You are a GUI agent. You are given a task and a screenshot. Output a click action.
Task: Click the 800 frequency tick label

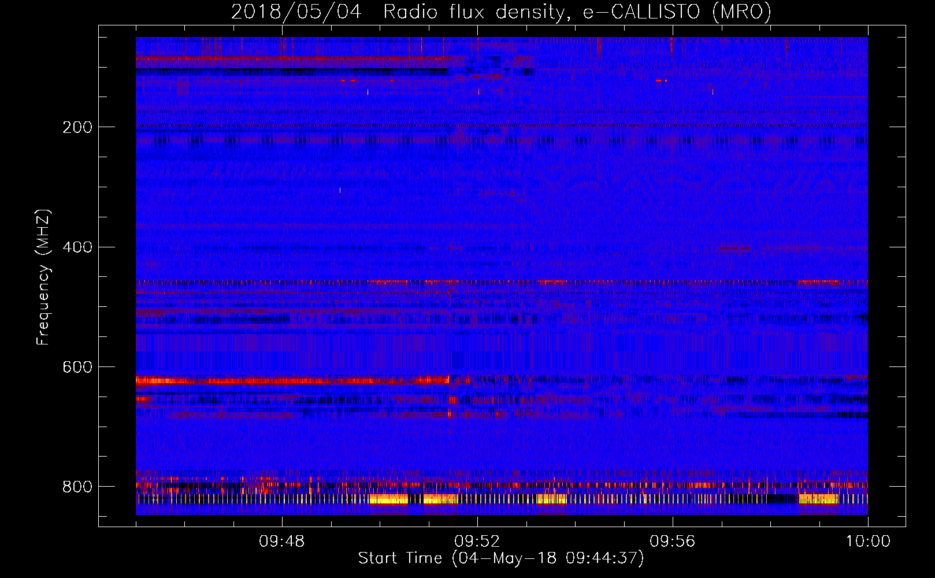[x=77, y=487]
